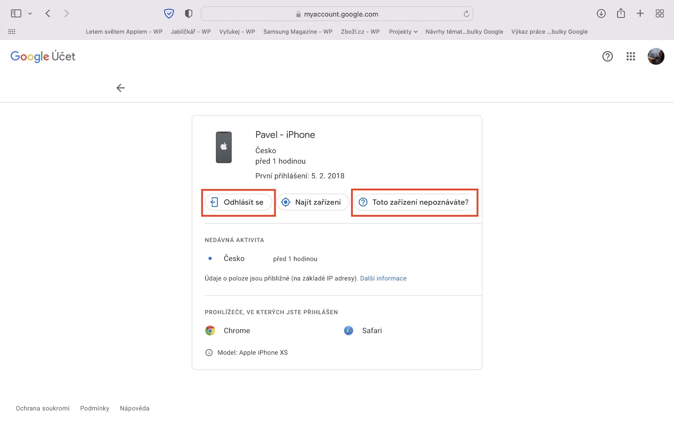Open the Jablíčkář - WP bookmark
The image size is (674, 421).
[x=191, y=32]
